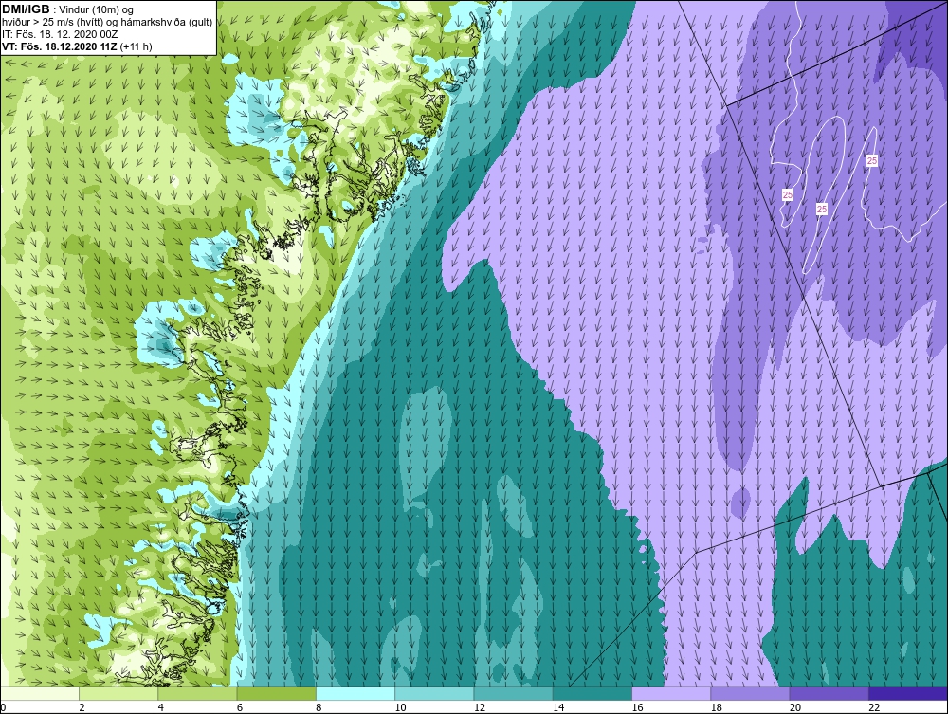Click the 14–16 m/s dark teal swatch
This screenshot has height=714, width=948.
592,693
